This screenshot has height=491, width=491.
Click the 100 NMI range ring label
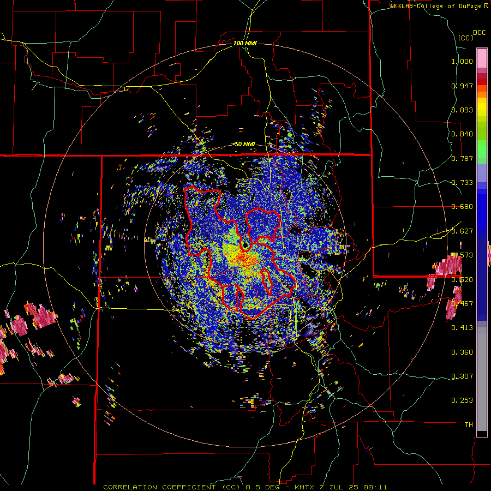tap(245, 43)
